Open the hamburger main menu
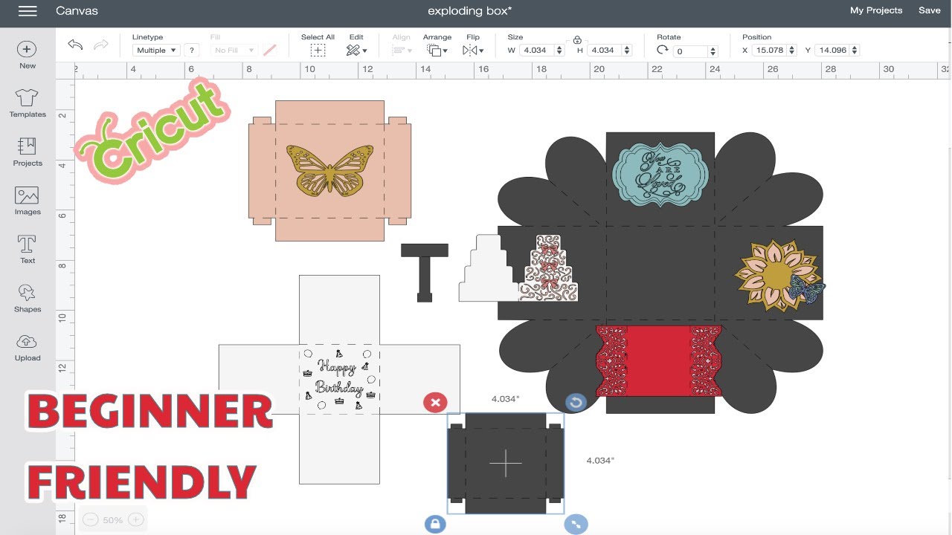Screen dimensions: 952x535 pyautogui.click(x=27, y=11)
